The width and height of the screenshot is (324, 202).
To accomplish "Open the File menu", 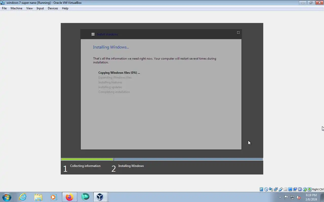I will point(4,8).
